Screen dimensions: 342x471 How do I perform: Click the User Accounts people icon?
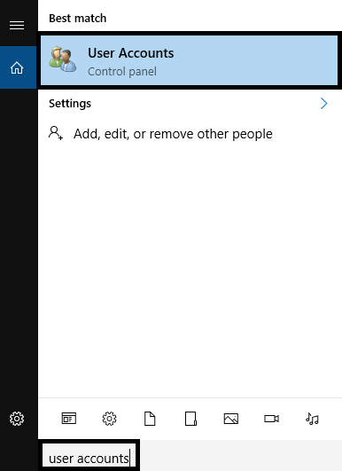[63, 59]
